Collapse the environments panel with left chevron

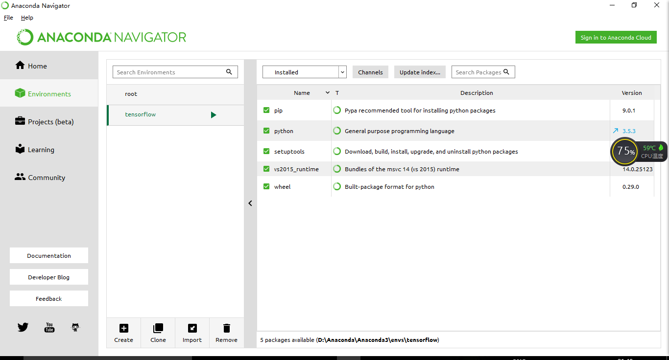(x=250, y=203)
